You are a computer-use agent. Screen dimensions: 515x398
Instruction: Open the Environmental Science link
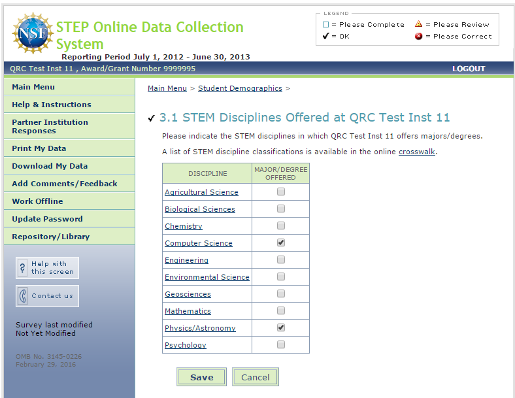[207, 277]
